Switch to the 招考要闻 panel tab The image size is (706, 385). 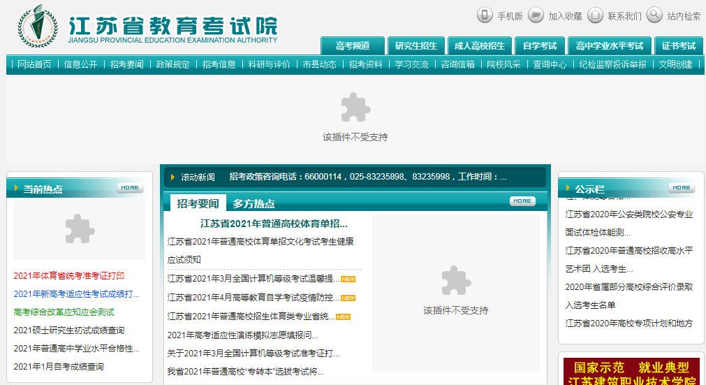point(198,203)
